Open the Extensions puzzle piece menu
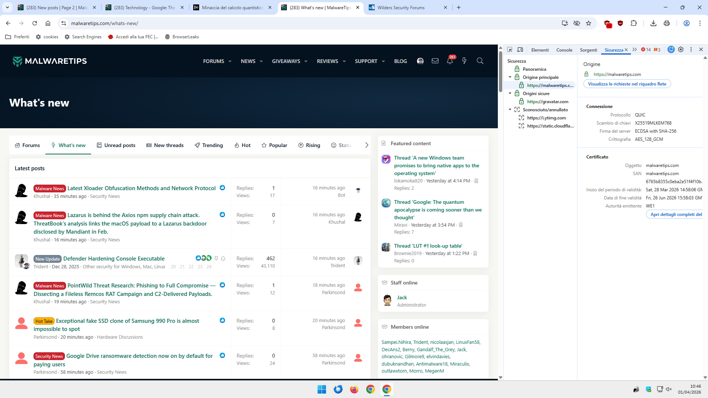The image size is (708, 398). 634,23
